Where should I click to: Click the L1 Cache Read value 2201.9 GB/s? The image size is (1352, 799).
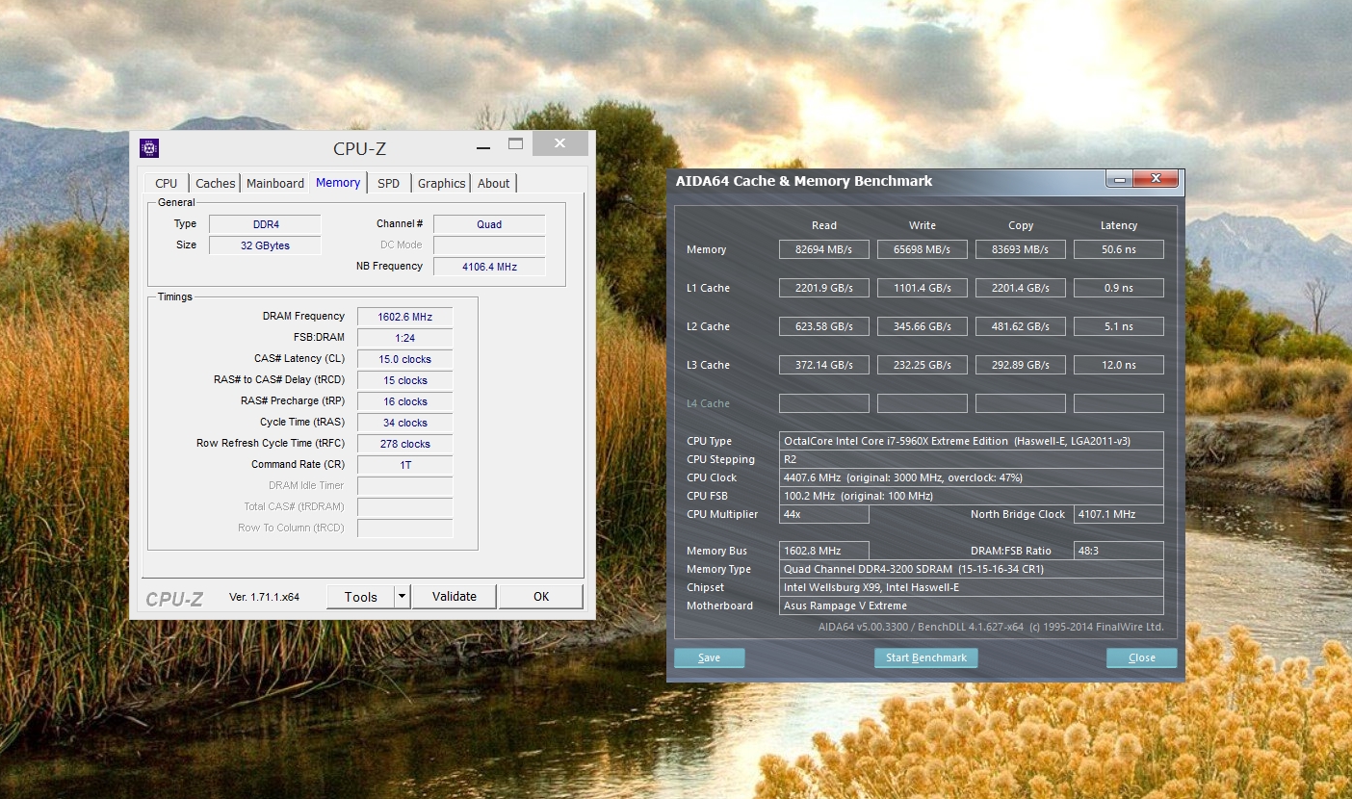[x=824, y=288]
